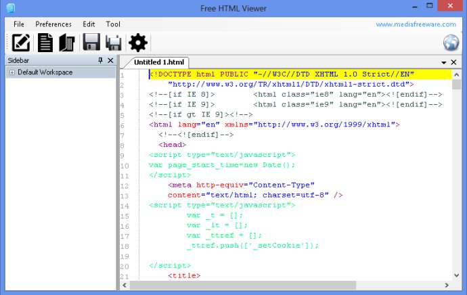Click the html class="ie8" conditional line

[296, 94]
